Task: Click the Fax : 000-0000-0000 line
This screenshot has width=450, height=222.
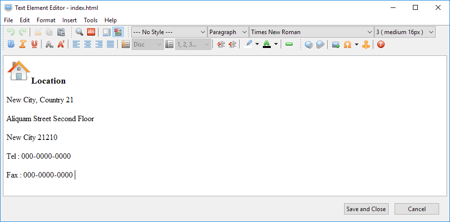Action: coord(40,175)
